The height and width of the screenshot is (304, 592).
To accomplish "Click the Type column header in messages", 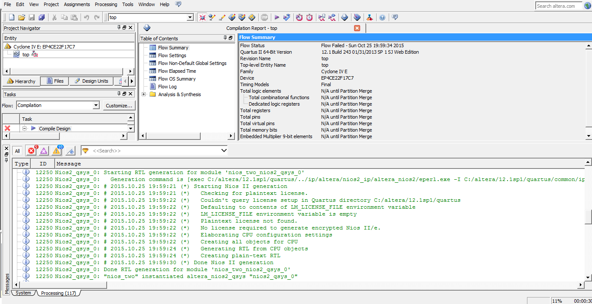I will pyautogui.click(x=21, y=164).
